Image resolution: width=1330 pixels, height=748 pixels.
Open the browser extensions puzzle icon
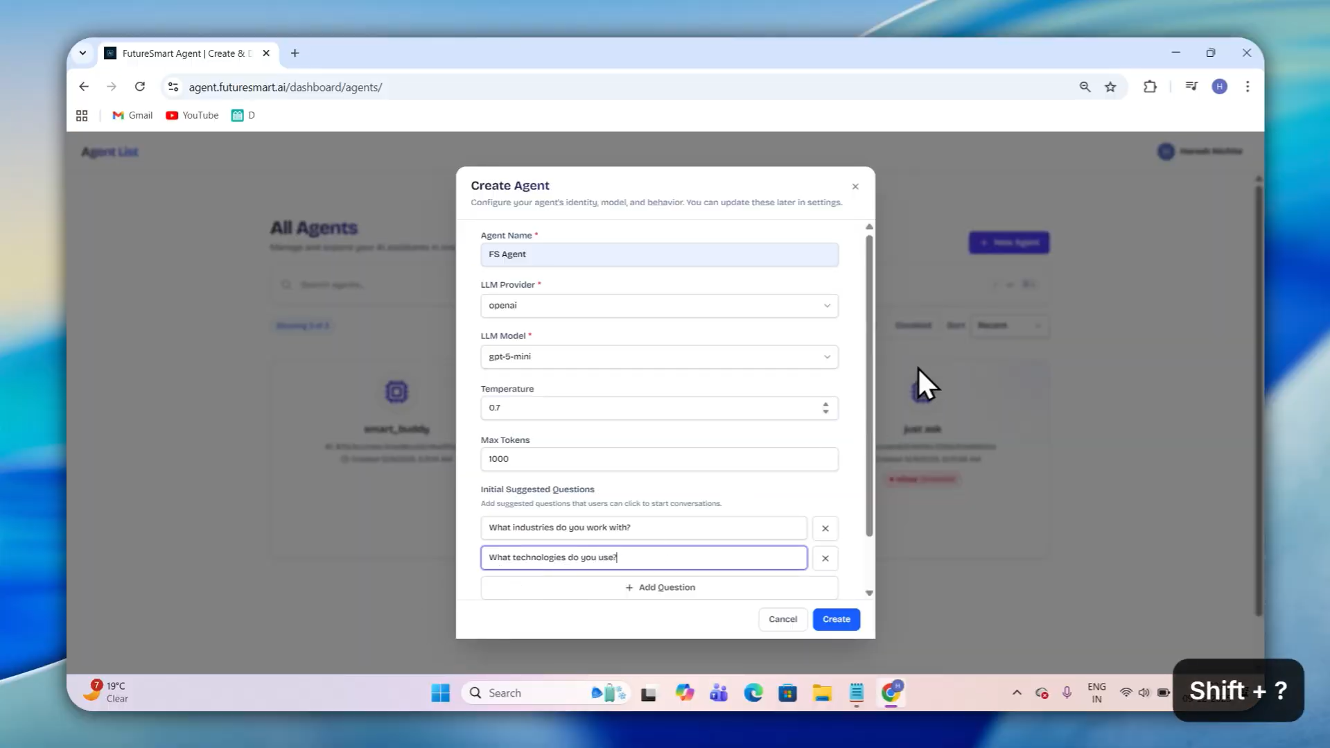(x=1150, y=87)
